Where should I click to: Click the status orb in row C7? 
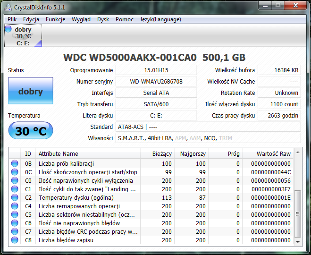click(15, 231)
